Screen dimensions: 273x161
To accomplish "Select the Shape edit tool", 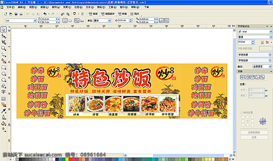I will [x=3, y=36].
